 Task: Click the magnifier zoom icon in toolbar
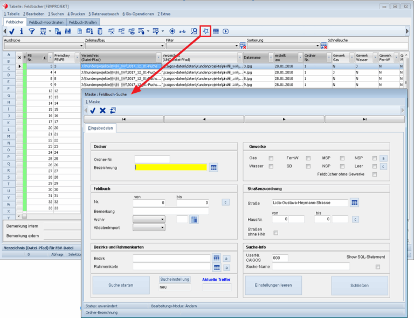(x=194, y=31)
